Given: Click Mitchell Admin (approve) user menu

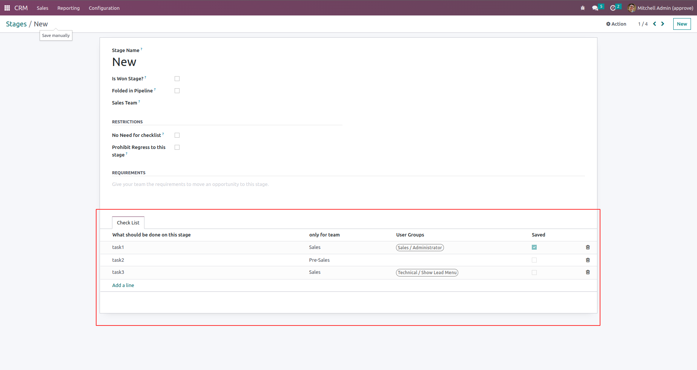Looking at the screenshot, I should [660, 8].
